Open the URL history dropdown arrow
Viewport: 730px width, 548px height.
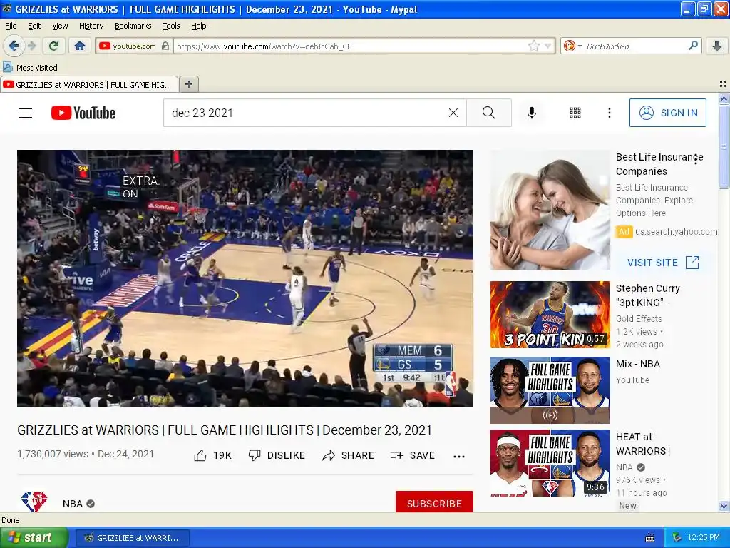tap(548, 46)
